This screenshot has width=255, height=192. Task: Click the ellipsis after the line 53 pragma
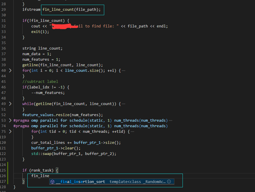[170, 121]
